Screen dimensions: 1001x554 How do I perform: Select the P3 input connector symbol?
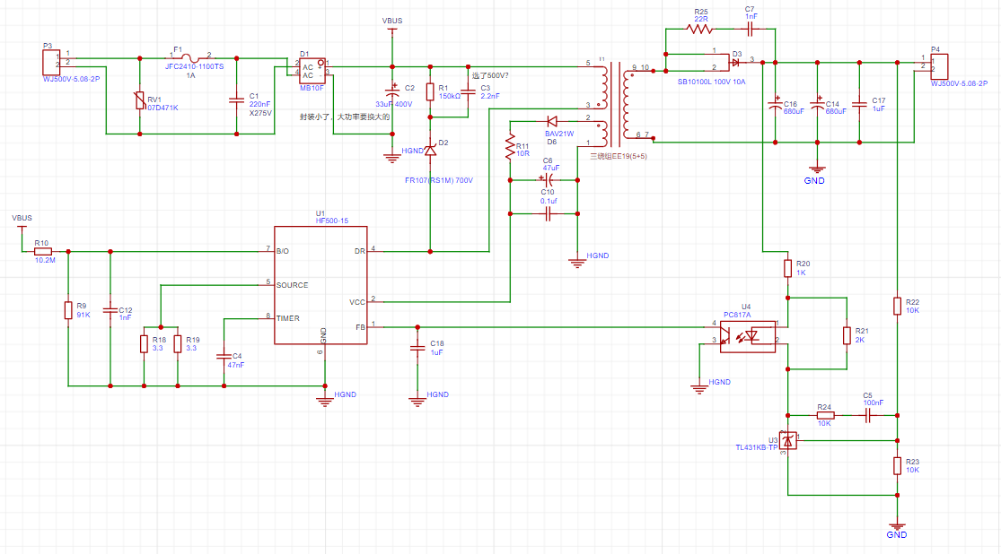coord(51,63)
